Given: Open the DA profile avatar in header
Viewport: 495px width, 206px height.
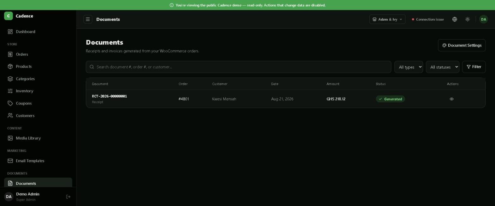Looking at the screenshot, I should click(x=484, y=19).
